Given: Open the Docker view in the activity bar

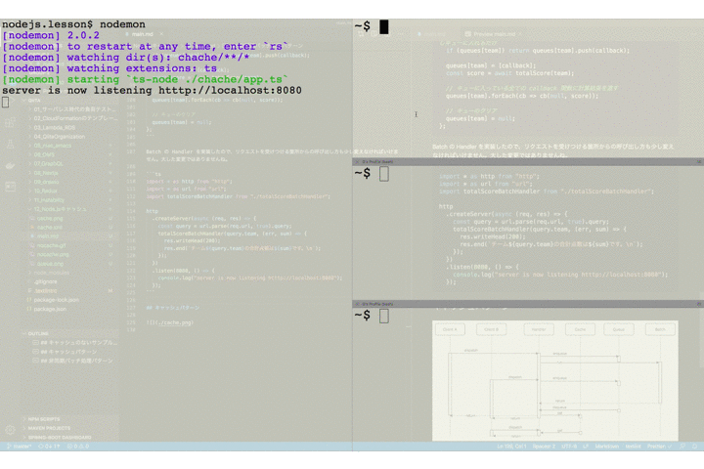Looking at the screenshot, I should coord(10,165).
